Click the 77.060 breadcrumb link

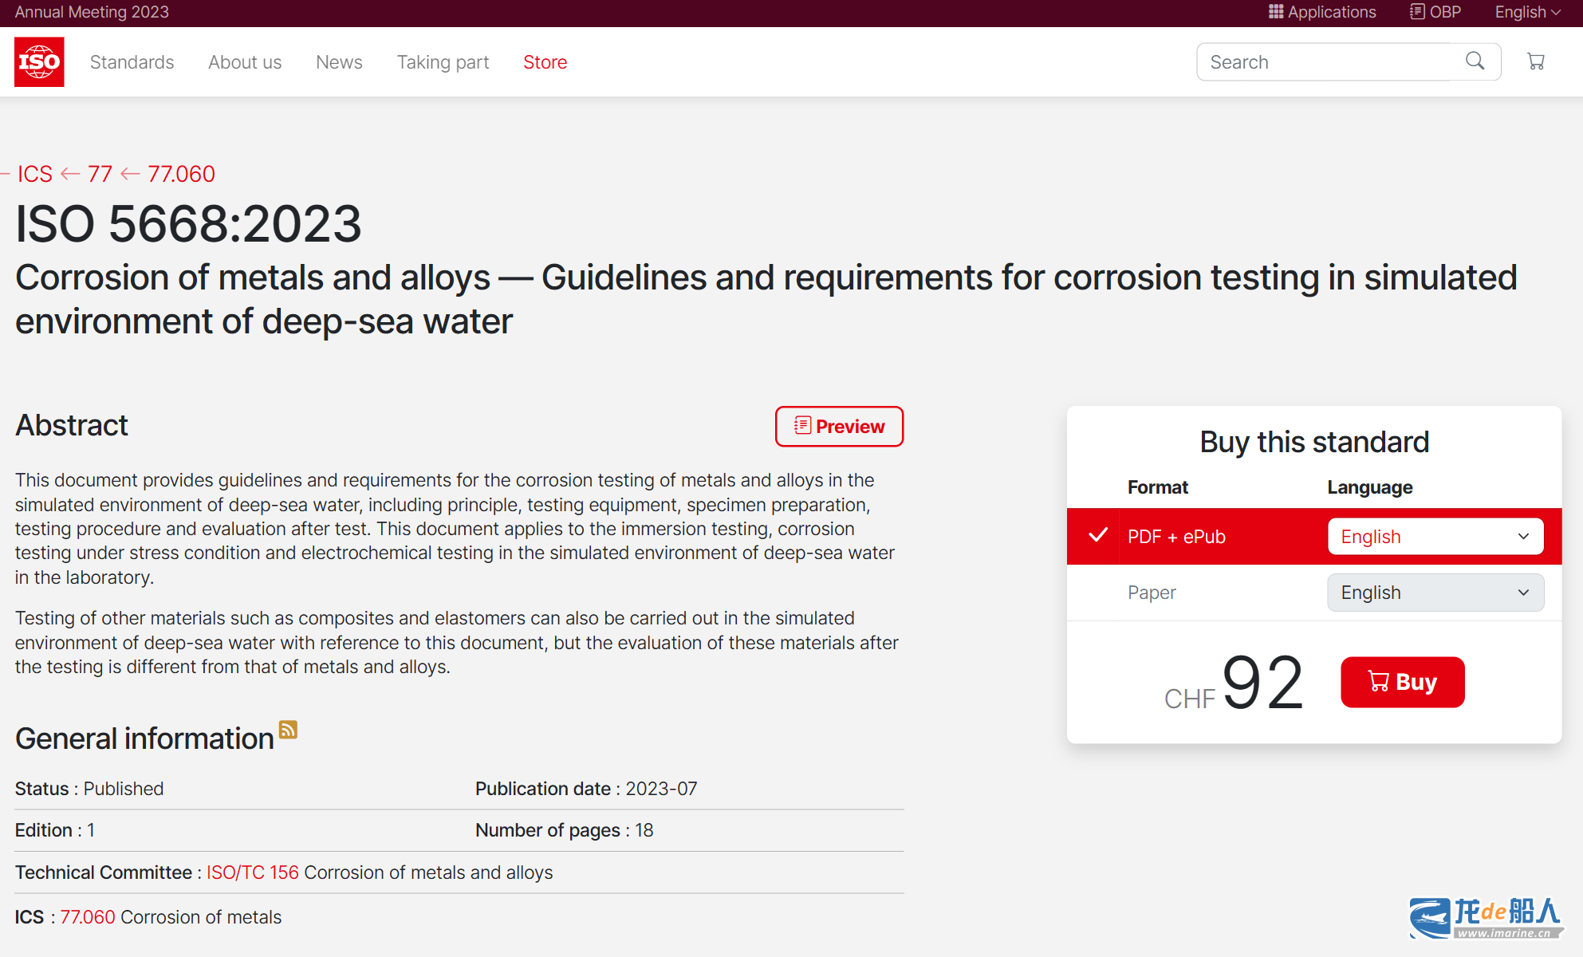tap(181, 174)
